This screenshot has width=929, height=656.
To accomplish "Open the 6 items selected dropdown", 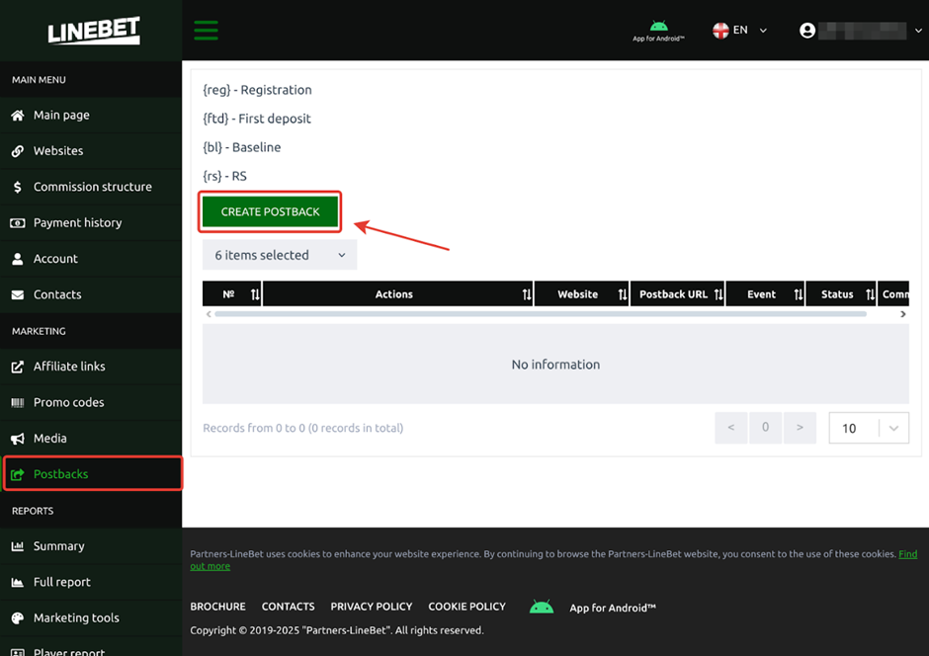I will 280,255.
